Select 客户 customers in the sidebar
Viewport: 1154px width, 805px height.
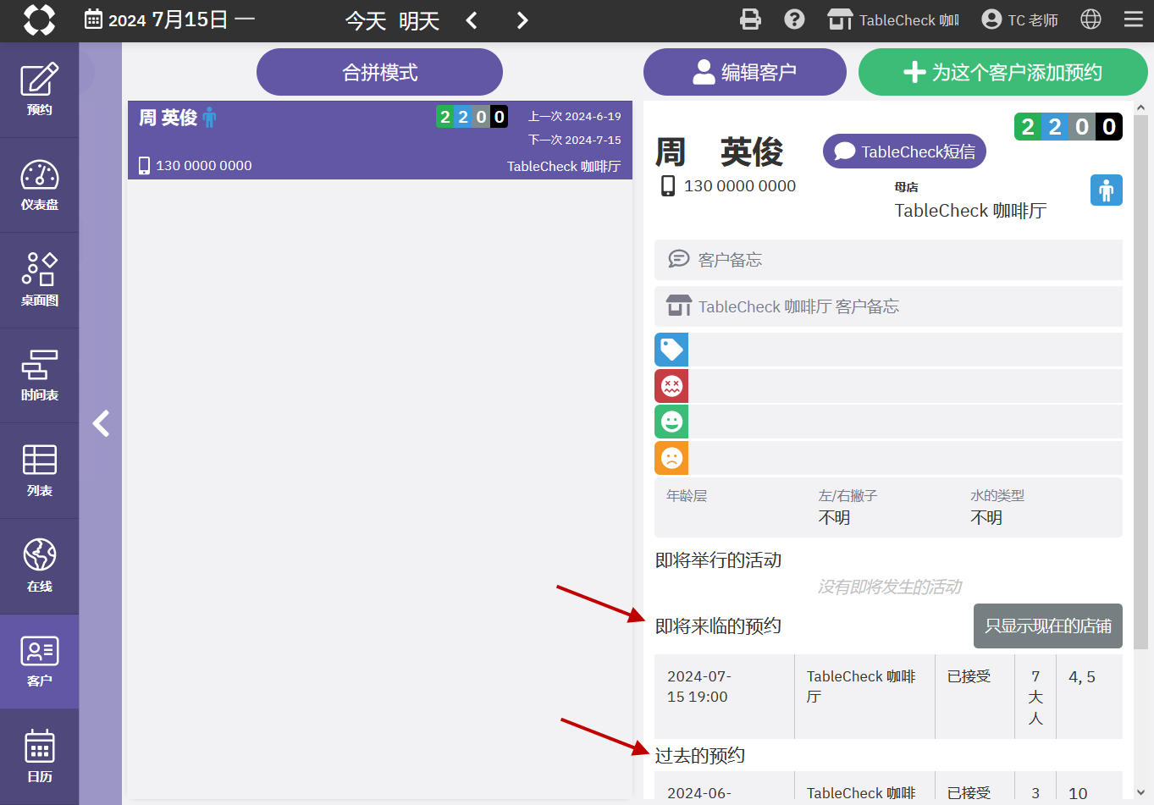[39, 662]
